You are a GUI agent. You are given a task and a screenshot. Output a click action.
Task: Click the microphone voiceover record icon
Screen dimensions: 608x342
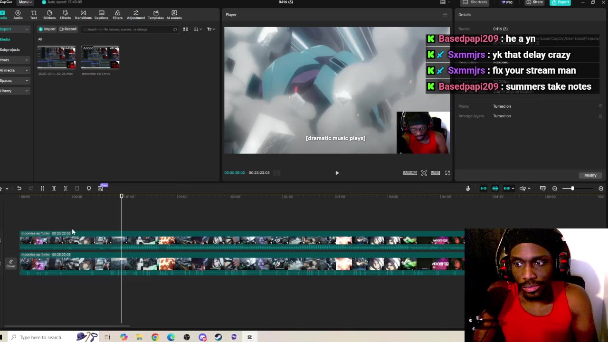coord(467,189)
